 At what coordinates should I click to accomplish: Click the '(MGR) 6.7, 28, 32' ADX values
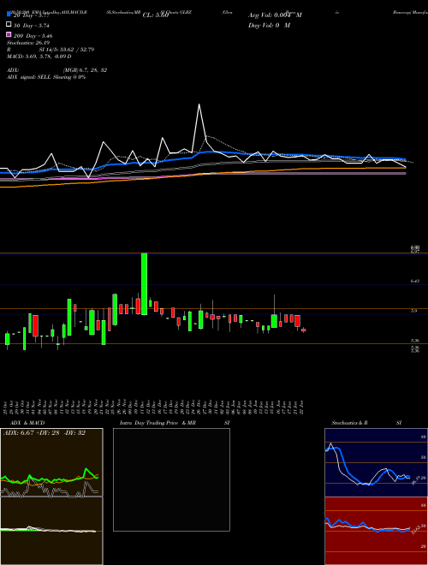tap(85, 70)
